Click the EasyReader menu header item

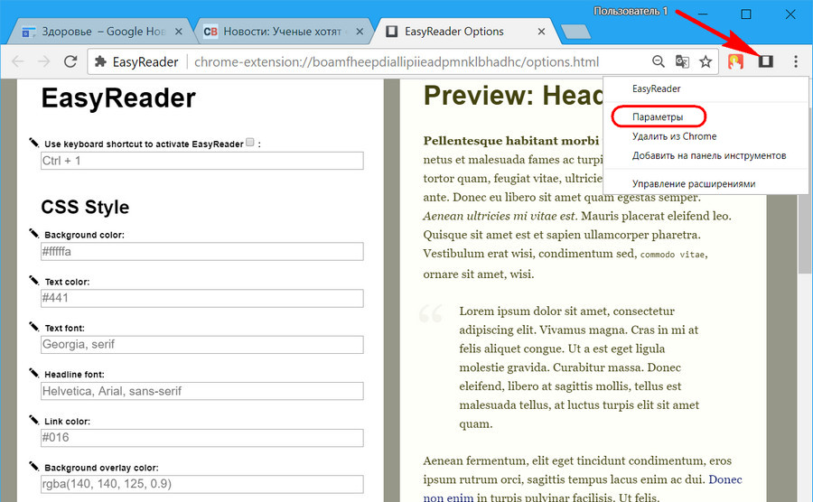point(656,88)
